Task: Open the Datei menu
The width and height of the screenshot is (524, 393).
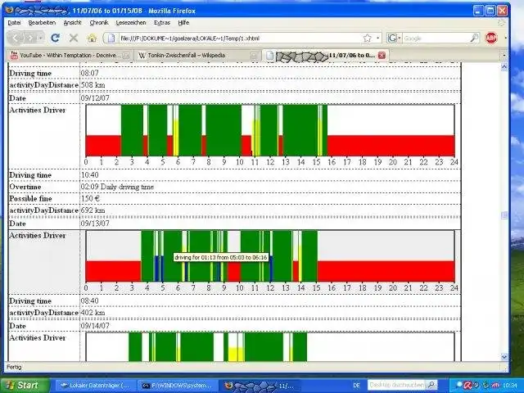Action: [14, 23]
